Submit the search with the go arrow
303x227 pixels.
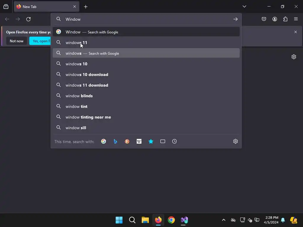click(235, 19)
